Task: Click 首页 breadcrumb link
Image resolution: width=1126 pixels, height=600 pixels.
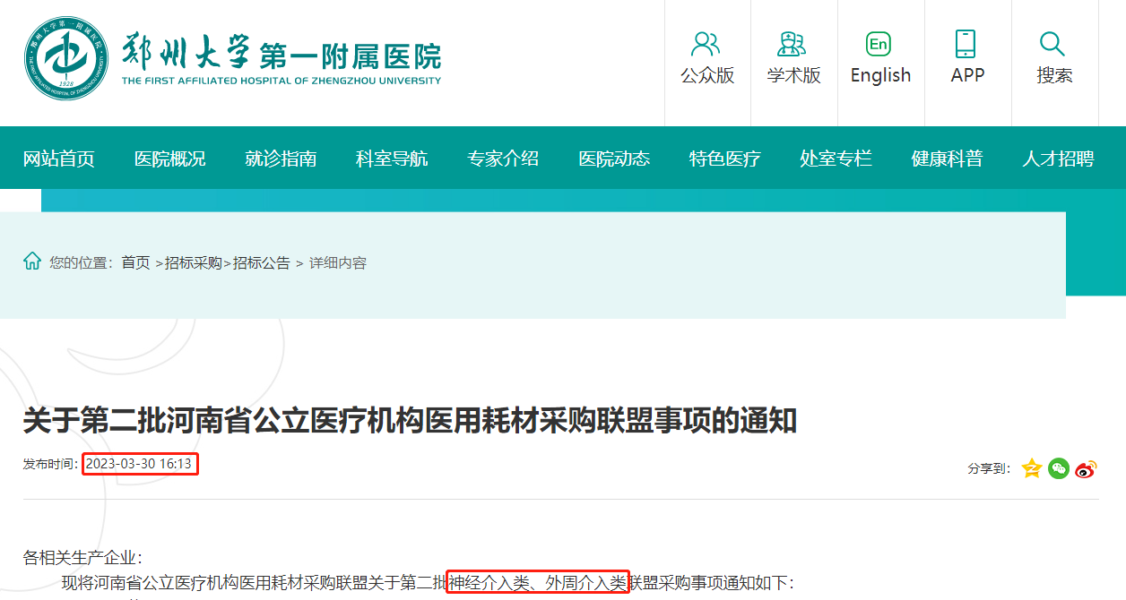Action: 136,262
